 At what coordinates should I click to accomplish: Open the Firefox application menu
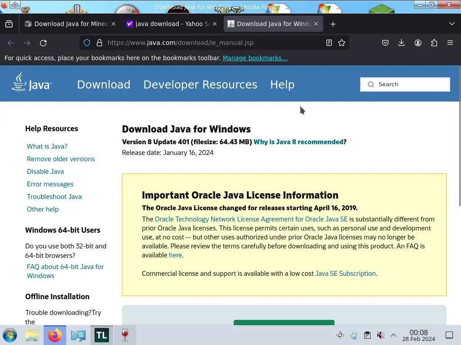450,43
